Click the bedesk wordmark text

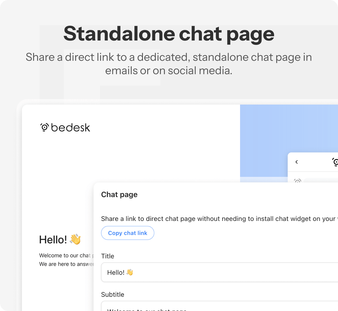coord(71,128)
